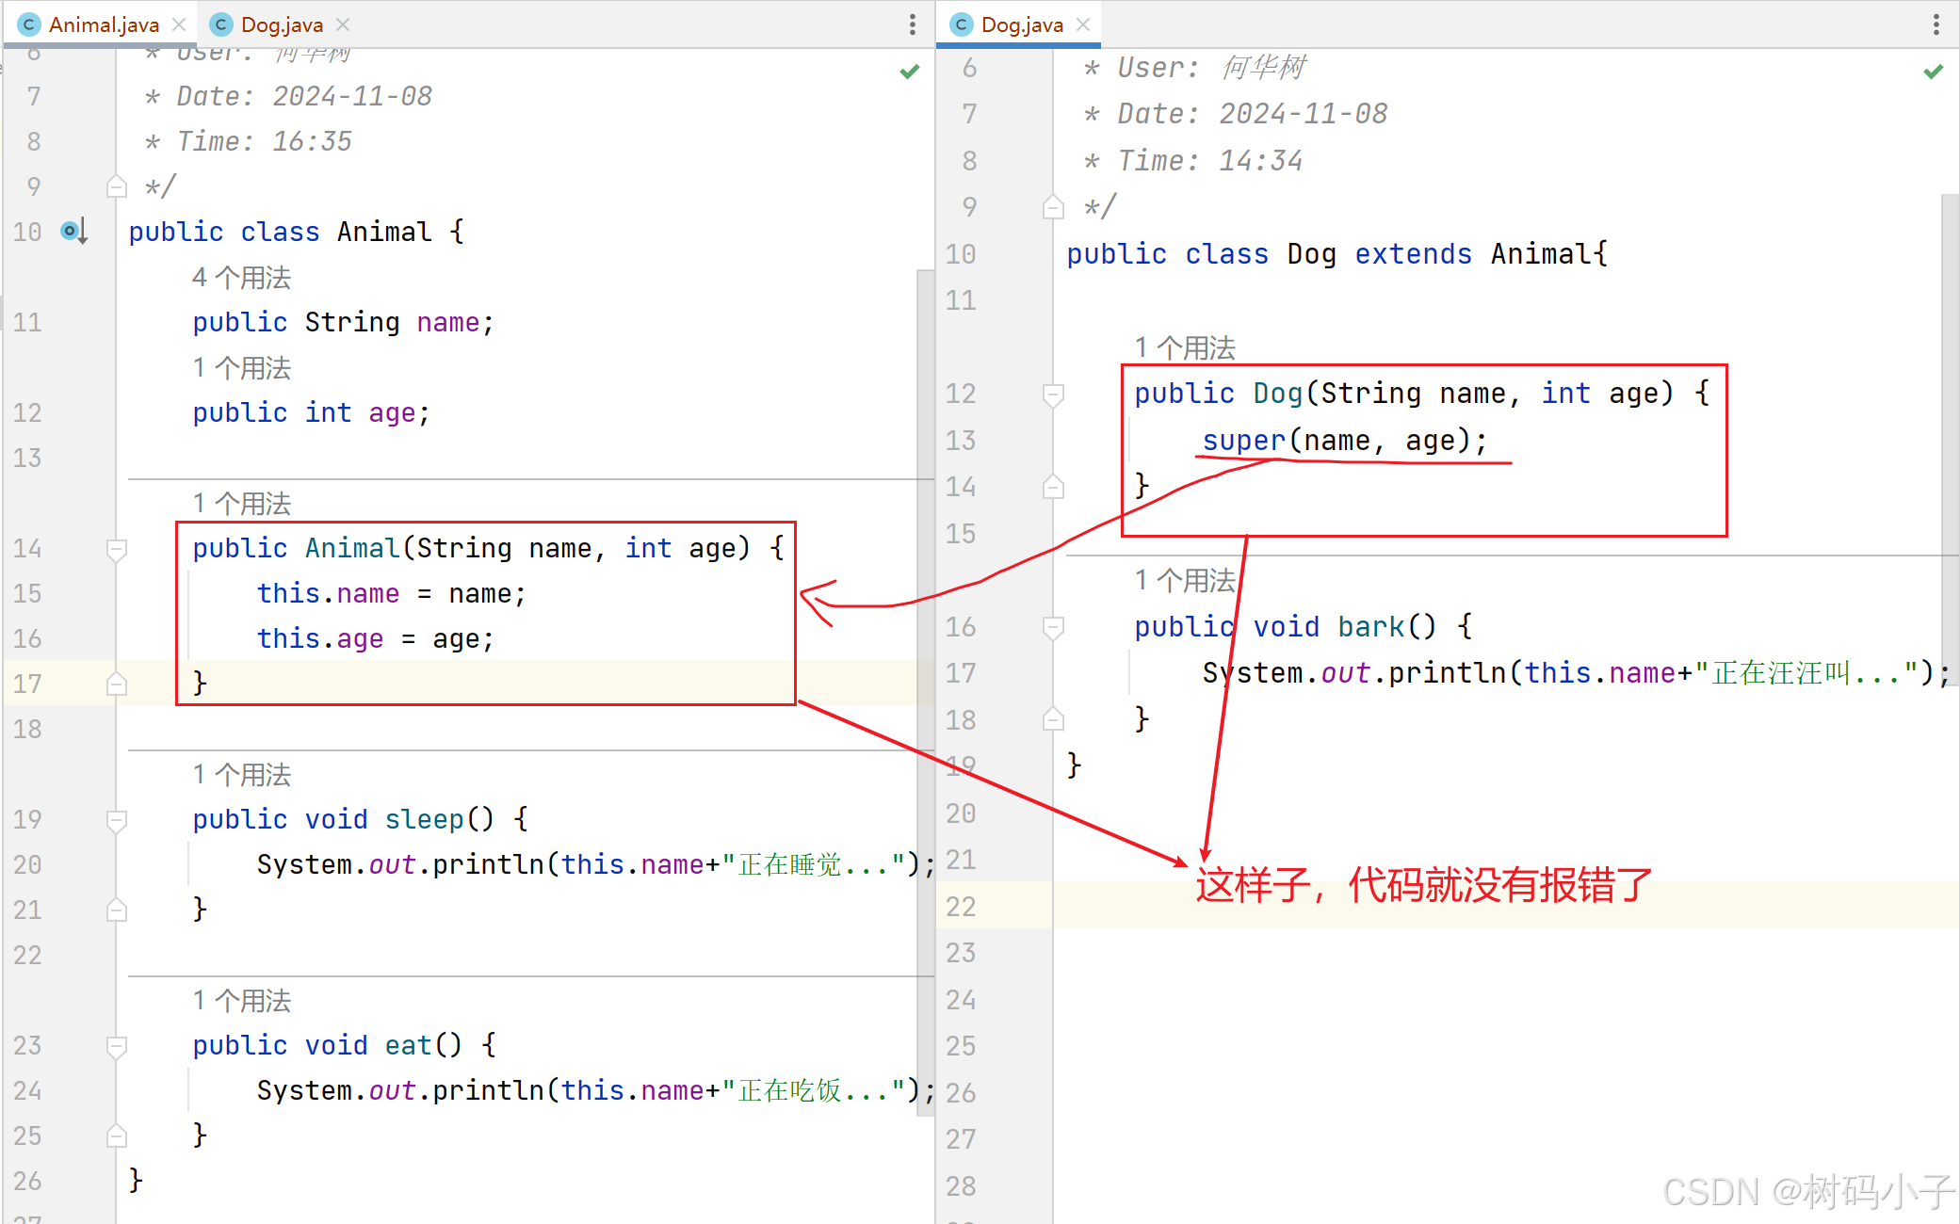Collapse the Animal constructor fold marker
The width and height of the screenshot is (1960, 1224).
[x=117, y=548]
